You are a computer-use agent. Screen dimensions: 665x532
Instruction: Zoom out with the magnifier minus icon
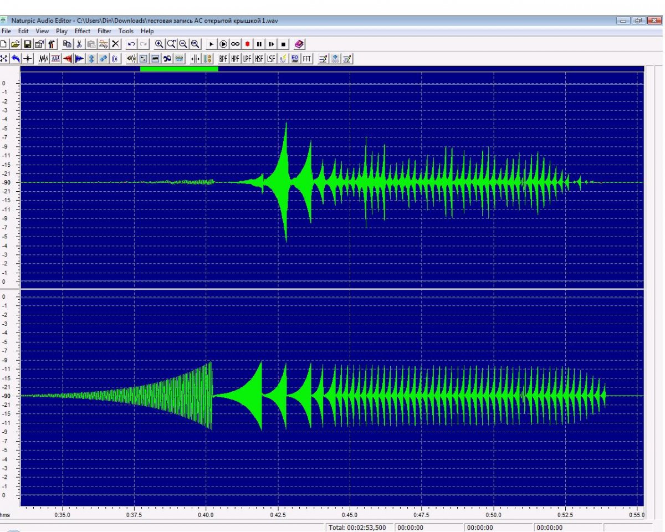tap(183, 44)
